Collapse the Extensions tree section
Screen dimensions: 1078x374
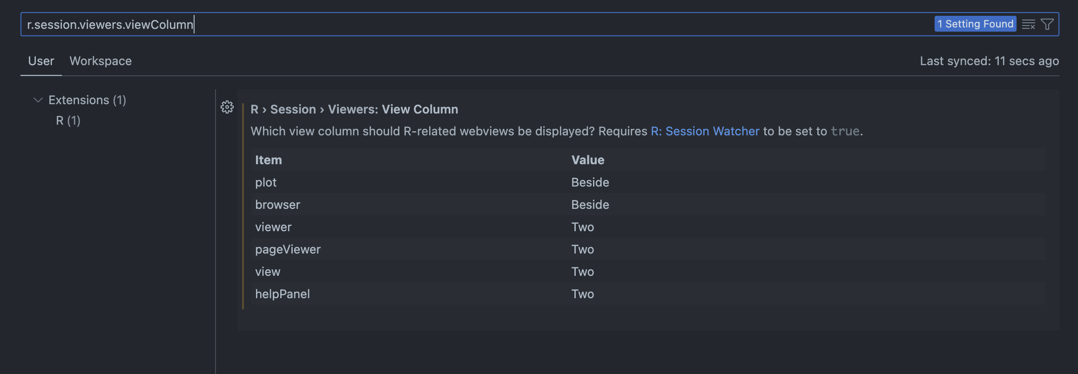click(38, 100)
